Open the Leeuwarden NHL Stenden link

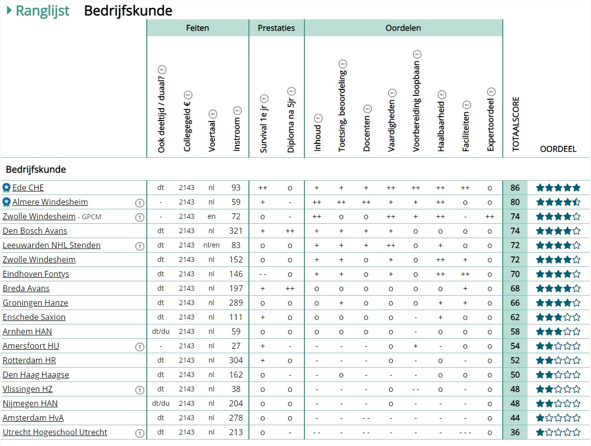point(52,245)
